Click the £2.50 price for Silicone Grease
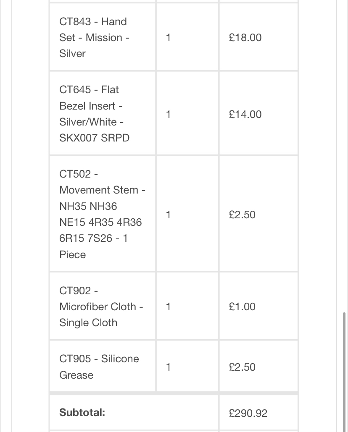 (242, 367)
